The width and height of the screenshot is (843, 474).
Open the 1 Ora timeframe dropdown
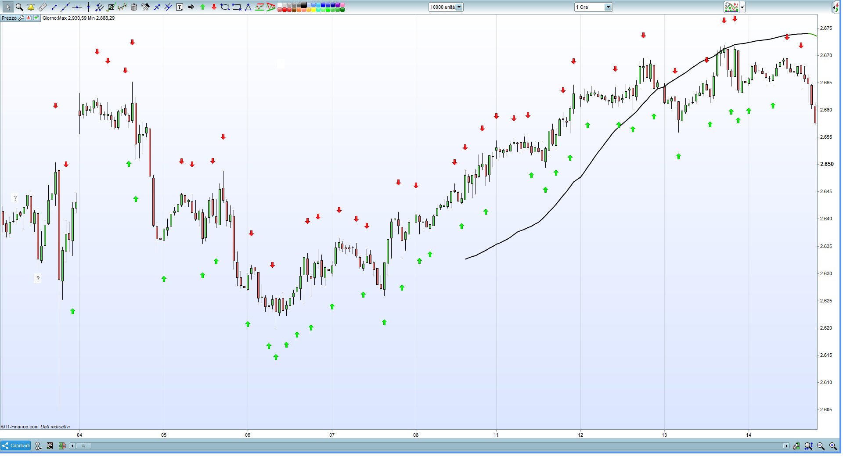608,7
